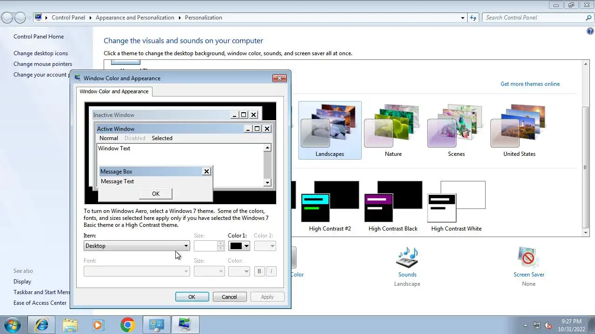Image resolution: width=595 pixels, height=334 pixels.
Task: Select the Landscapes theme
Action: coord(330,130)
